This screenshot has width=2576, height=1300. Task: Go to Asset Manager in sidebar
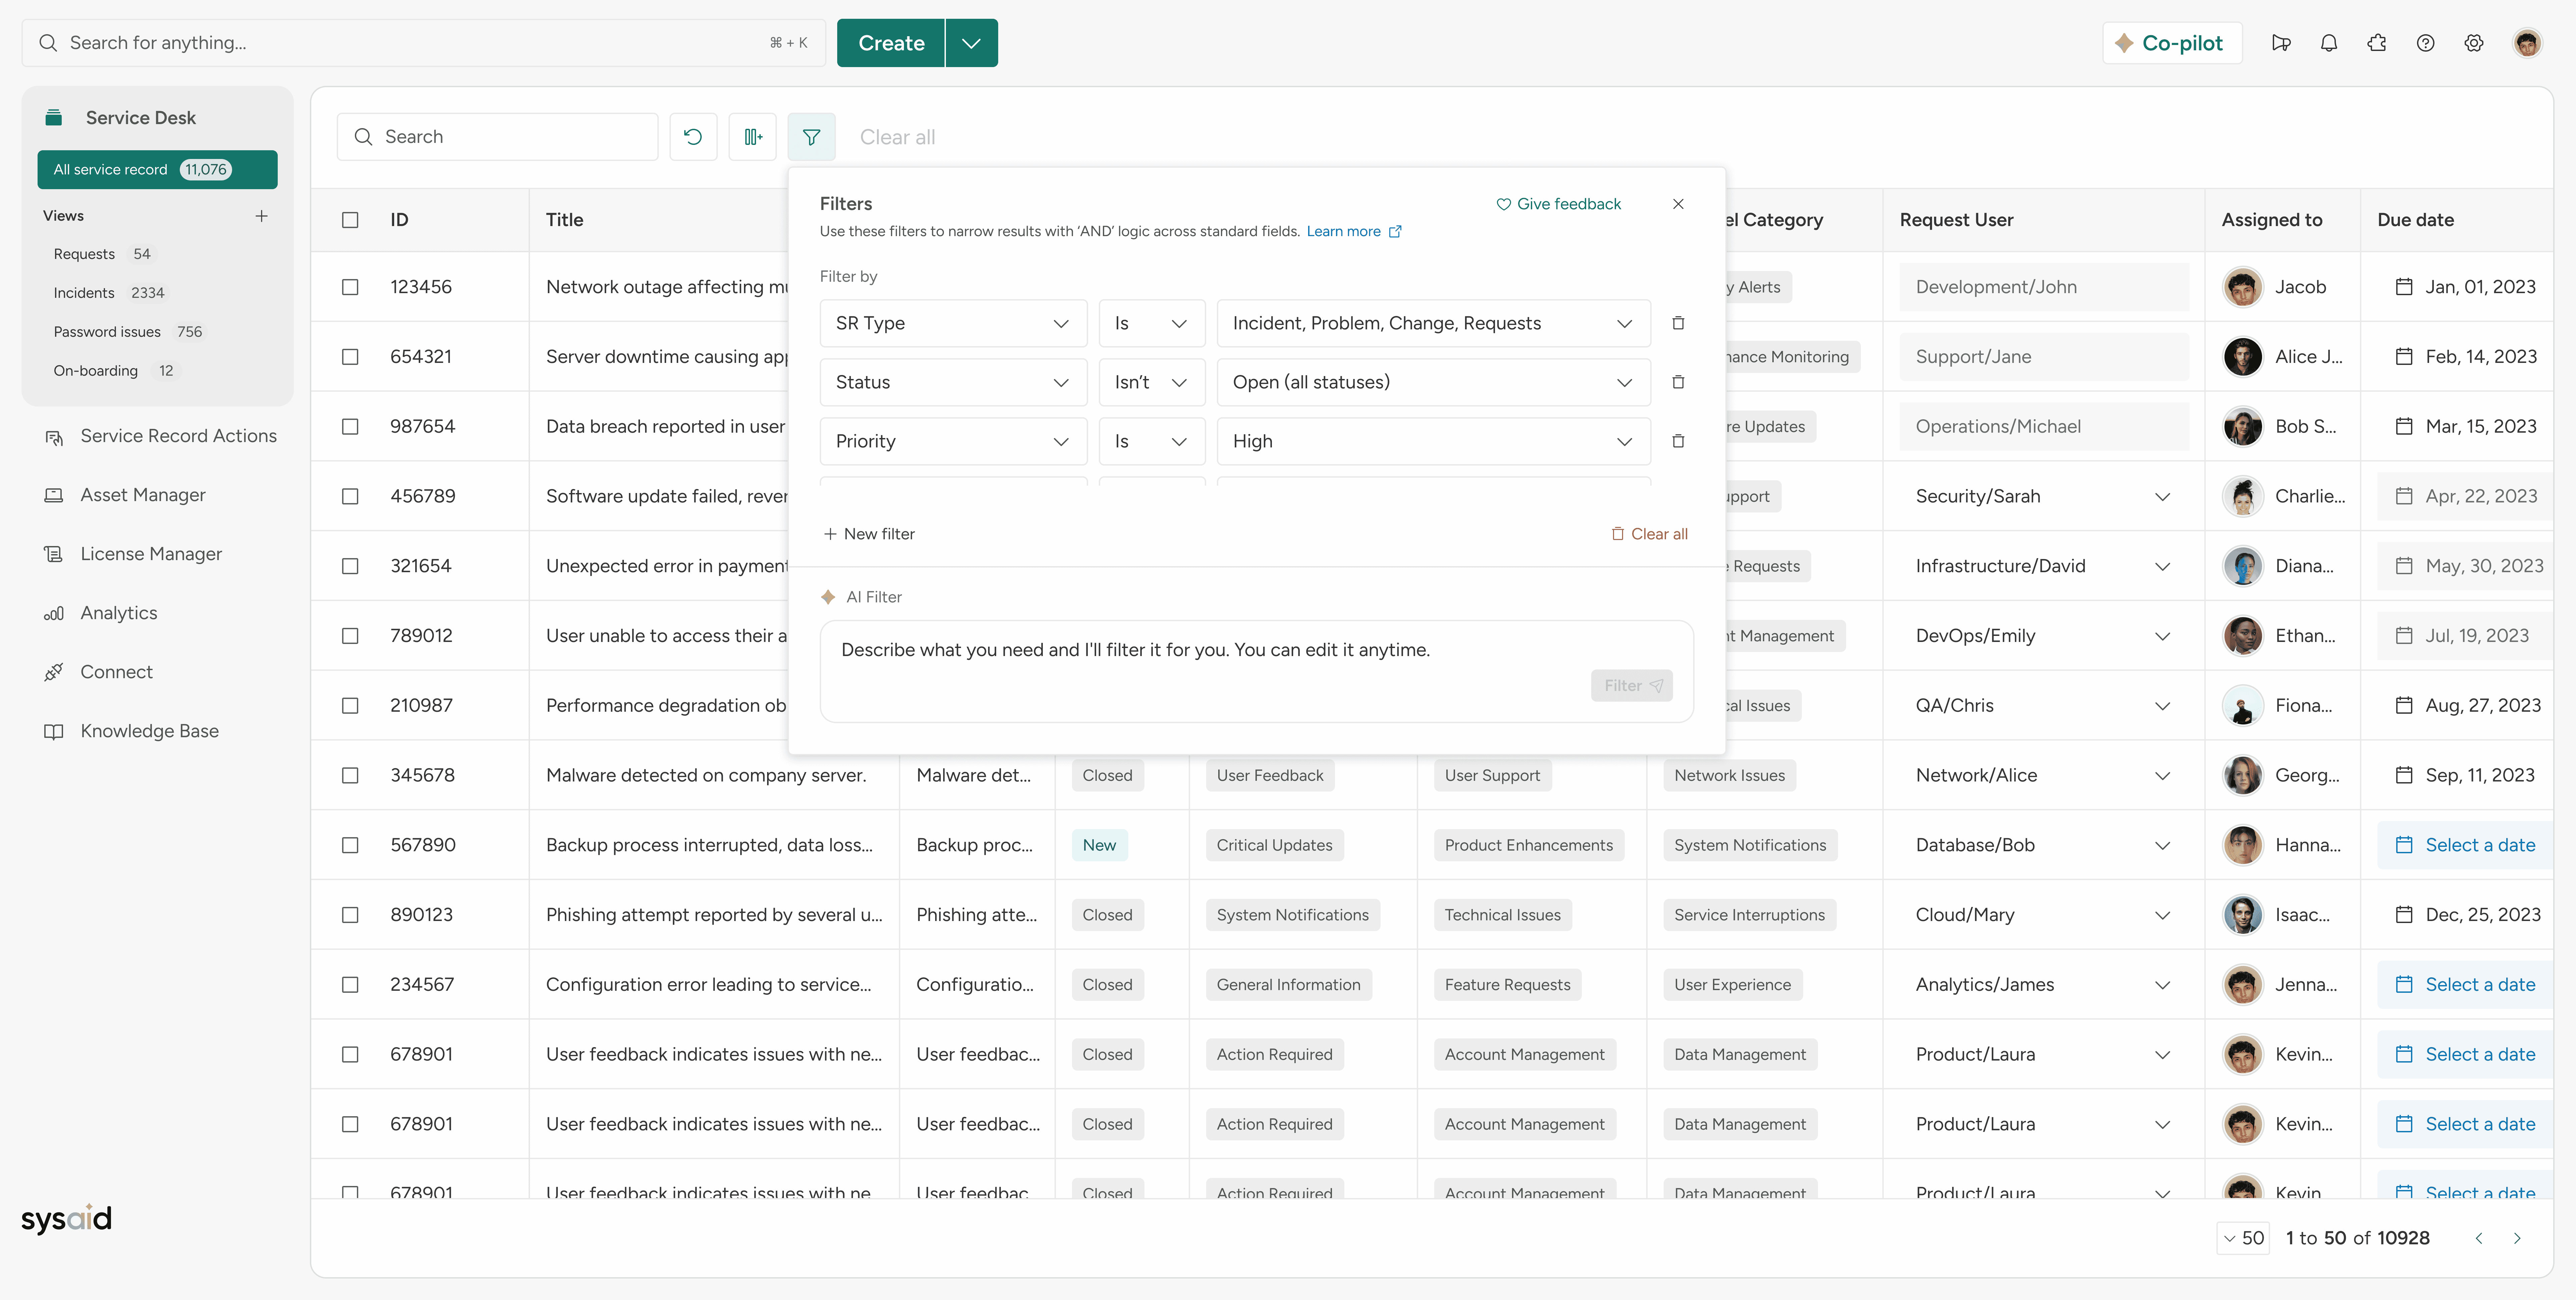[142, 495]
